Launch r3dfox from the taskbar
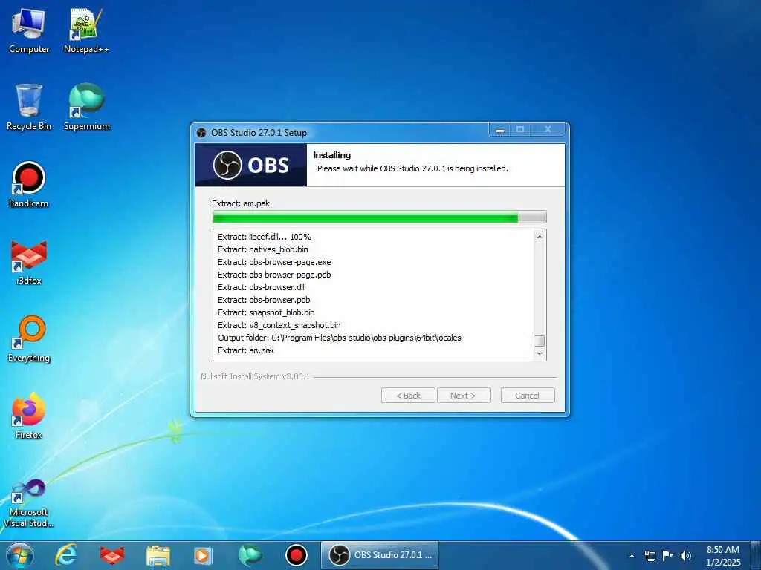 coord(111,555)
